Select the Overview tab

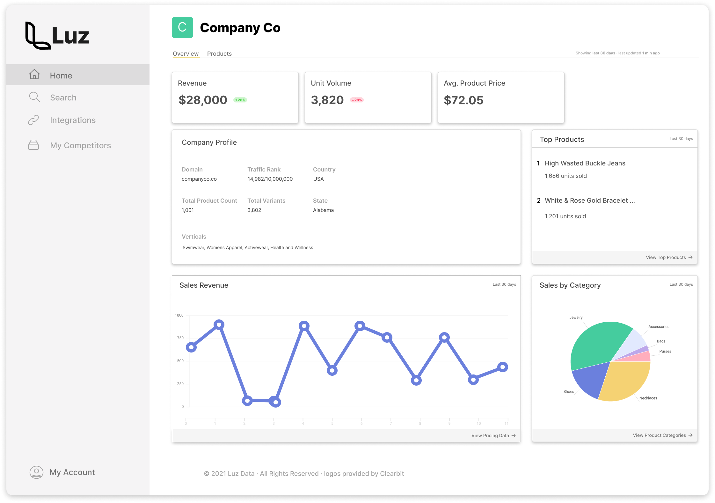(x=186, y=53)
